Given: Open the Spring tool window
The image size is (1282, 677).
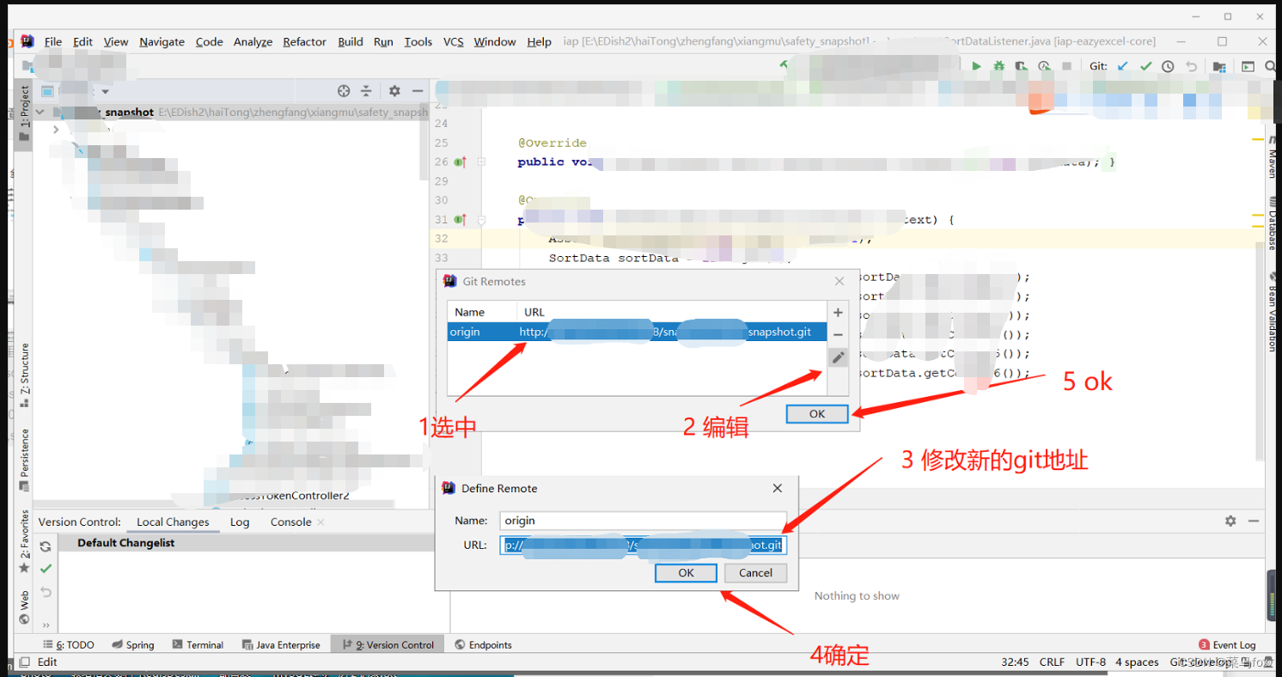Looking at the screenshot, I should pyautogui.click(x=132, y=644).
